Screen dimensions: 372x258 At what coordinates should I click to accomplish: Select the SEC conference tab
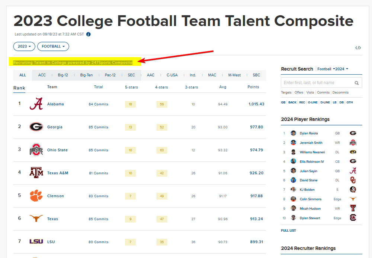(x=131, y=75)
